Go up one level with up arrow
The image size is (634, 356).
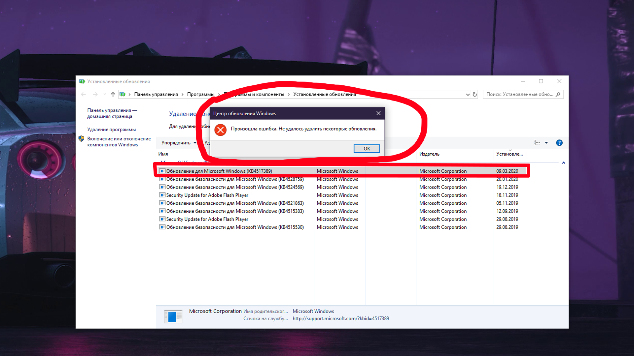pyautogui.click(x=113, y=94)
